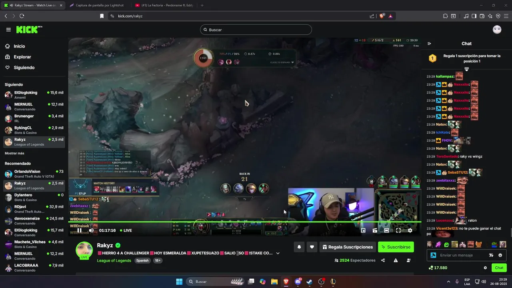The height and width of the screenshot is (288, 512).
Task: Open Brunenger channel in sidebar
Action: [34, 118]
